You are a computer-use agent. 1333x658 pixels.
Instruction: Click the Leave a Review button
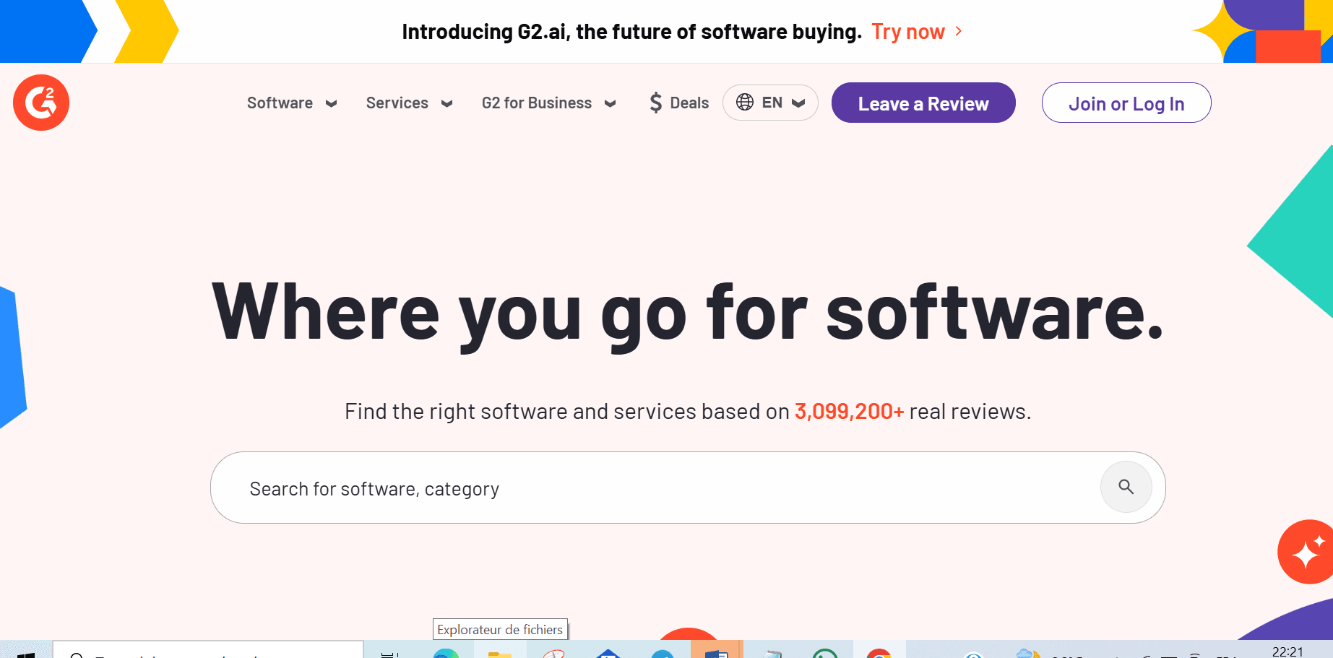(923, 103)
